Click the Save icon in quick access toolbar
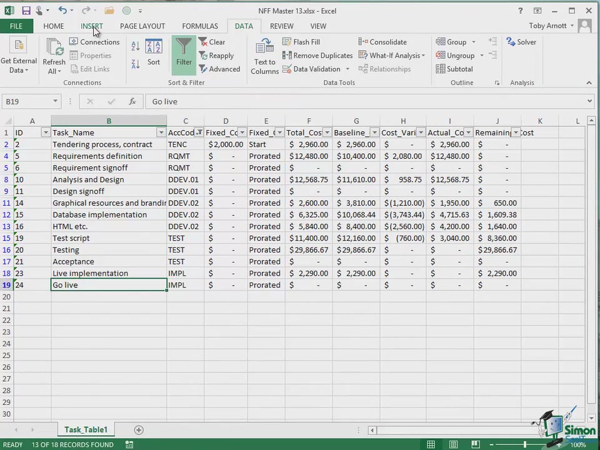600x450 pixels. click(x=26, y=11)
